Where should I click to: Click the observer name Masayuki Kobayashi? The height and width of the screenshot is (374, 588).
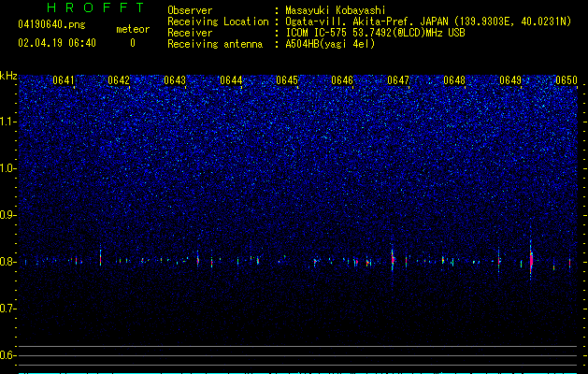point(336,10)
